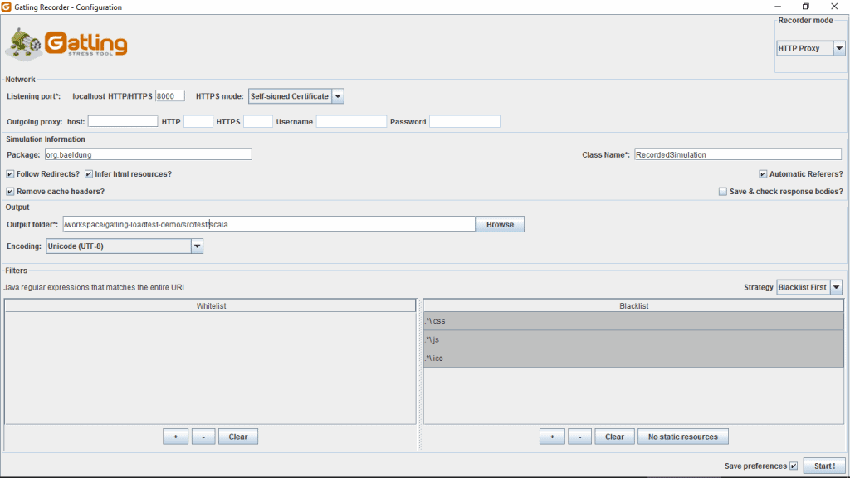Click the Gatling logo image
This screenshot has width=850, height=478.
click(67, 43)
